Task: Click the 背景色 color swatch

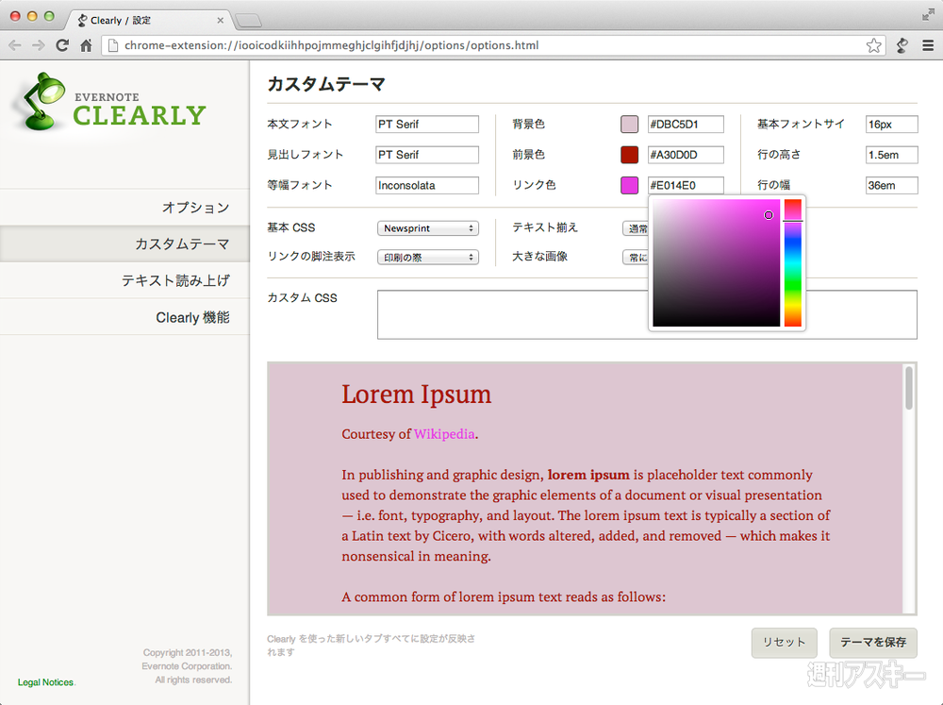Action: (x=629, y=124)
